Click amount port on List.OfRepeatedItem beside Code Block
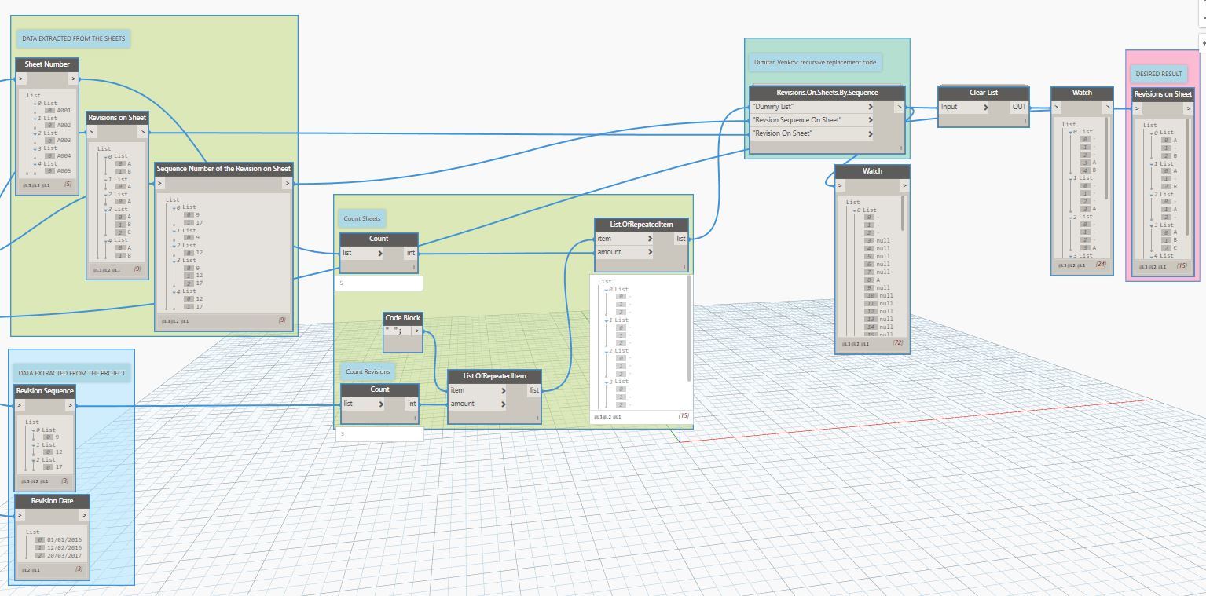 pos(478,404)
